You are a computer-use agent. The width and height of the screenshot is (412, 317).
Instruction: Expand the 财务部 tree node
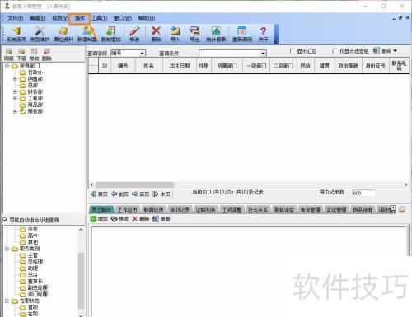pos(16,91)
